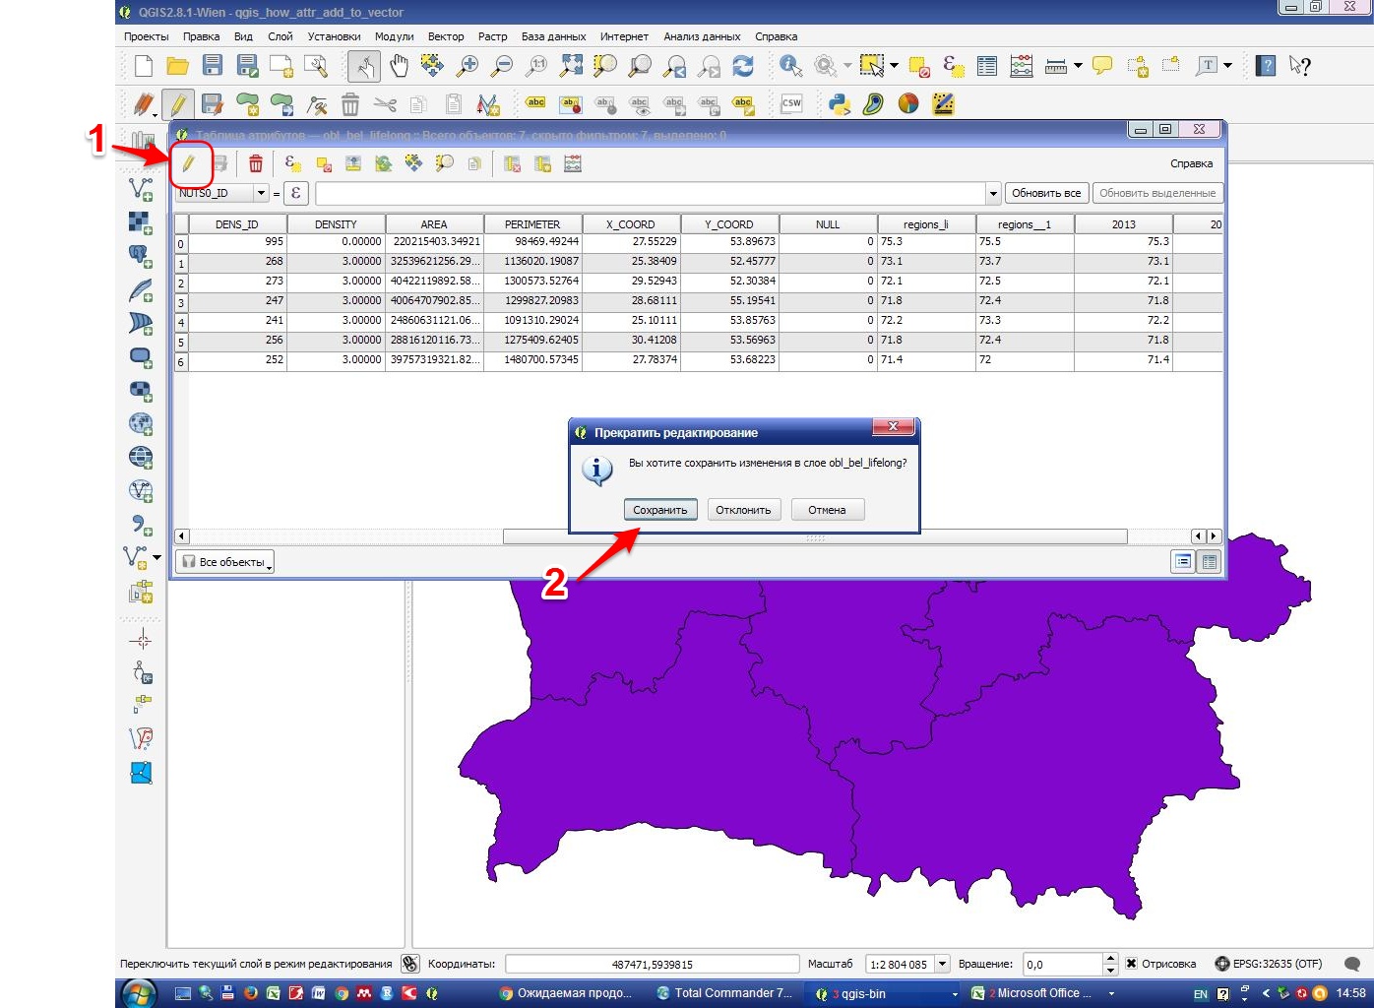The width and height of the screenshot is (1374, 1008).
Task: Delete column icon in attribute table
Action: point(512,163)
